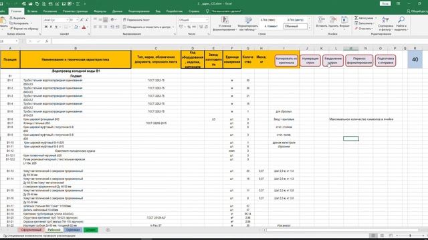Open the Merge and Center dropdown arrow
The width and height of the screenshot is (428, 240).
tap(174, 27)
